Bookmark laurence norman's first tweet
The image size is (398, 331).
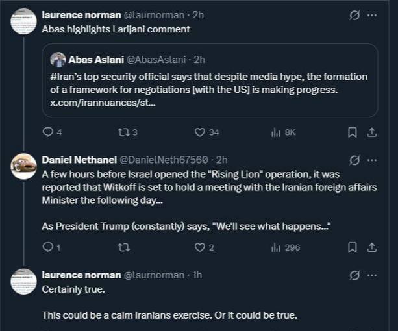tap(352, 132)
